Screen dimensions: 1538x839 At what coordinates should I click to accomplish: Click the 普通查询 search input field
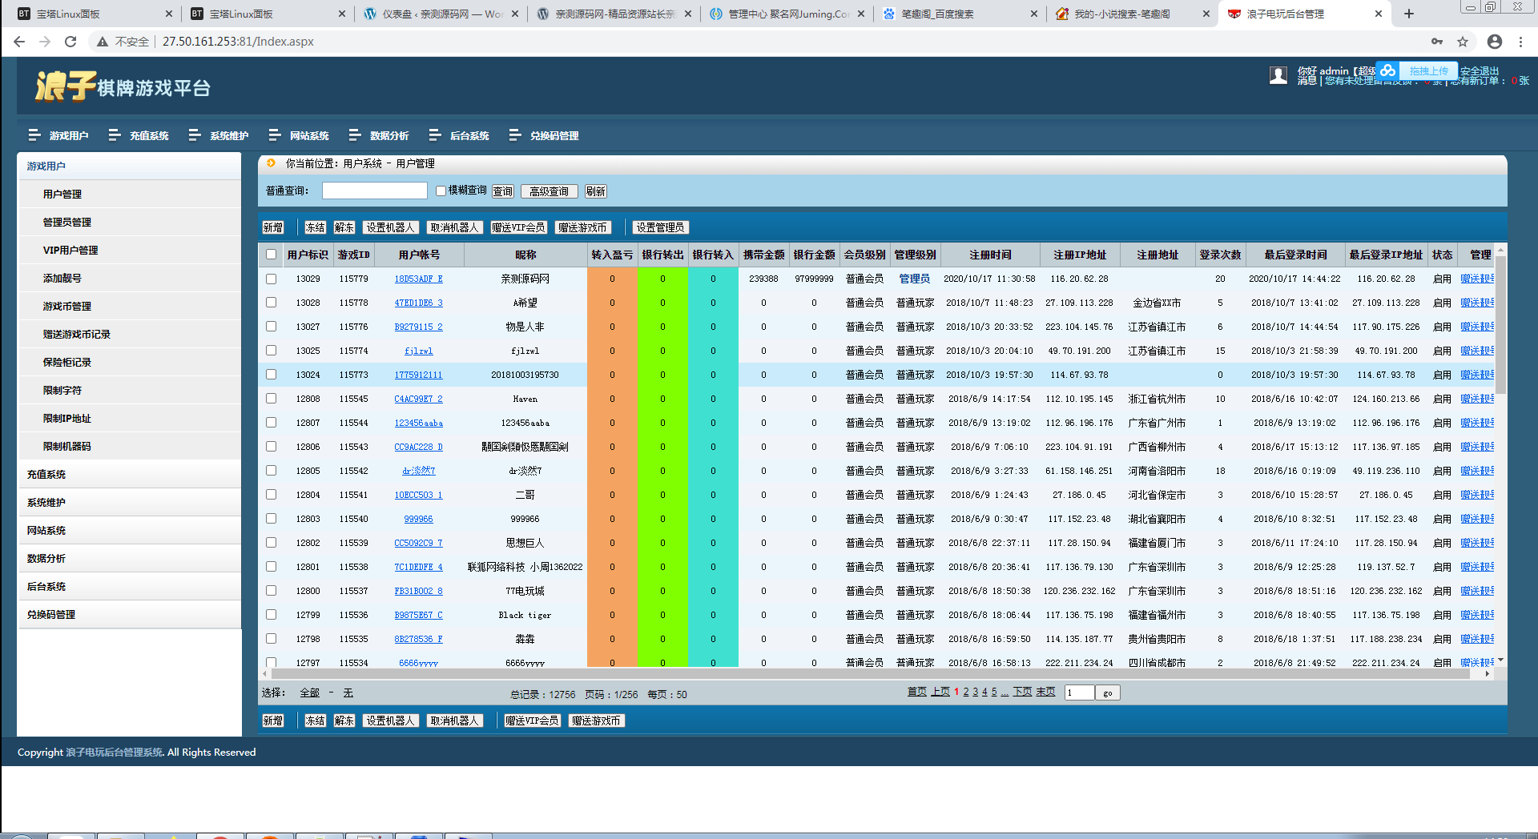pyautogui.click(x=374, y=191)
